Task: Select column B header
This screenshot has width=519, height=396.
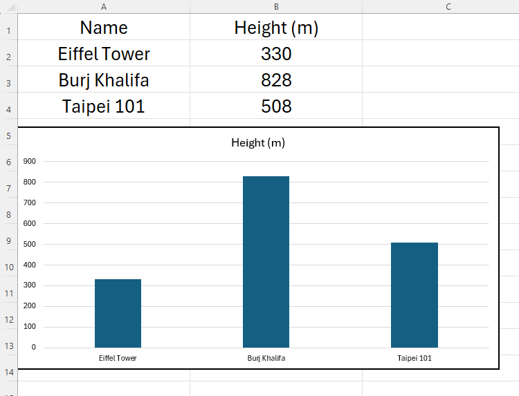Action: pos(276,7)
